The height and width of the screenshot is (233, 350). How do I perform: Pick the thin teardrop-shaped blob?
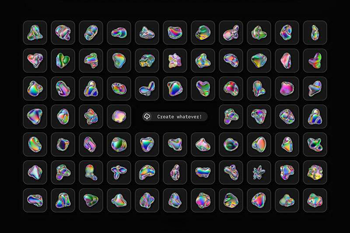point(315,32)
